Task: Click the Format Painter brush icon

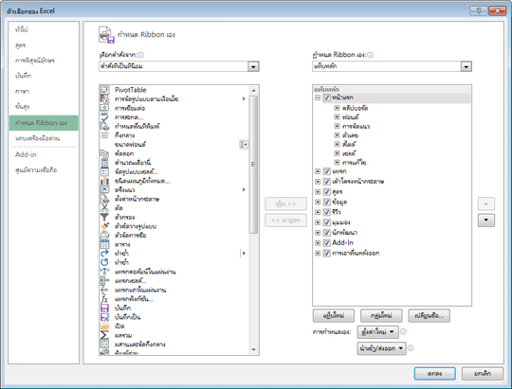Action: coord(104,226)
